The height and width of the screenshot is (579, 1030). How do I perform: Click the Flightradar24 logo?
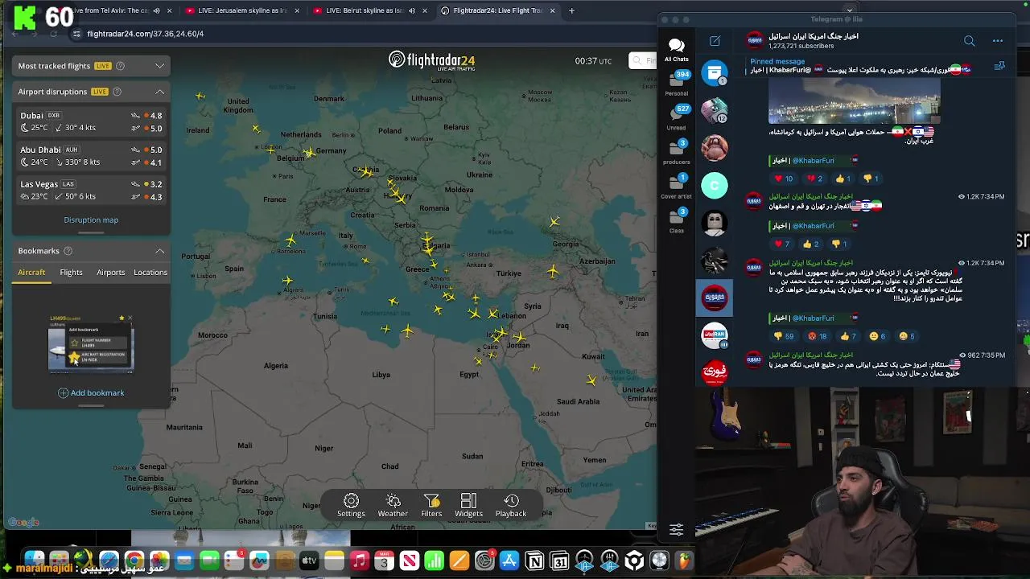[x=431, y=60]
